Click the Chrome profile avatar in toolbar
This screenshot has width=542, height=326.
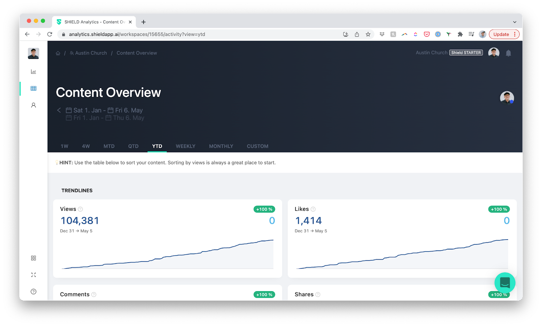483,34
